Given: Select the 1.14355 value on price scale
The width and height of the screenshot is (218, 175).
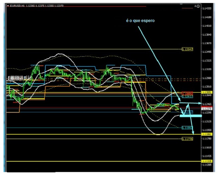Looking at the screenshot, I should click(x=208, y=9).
